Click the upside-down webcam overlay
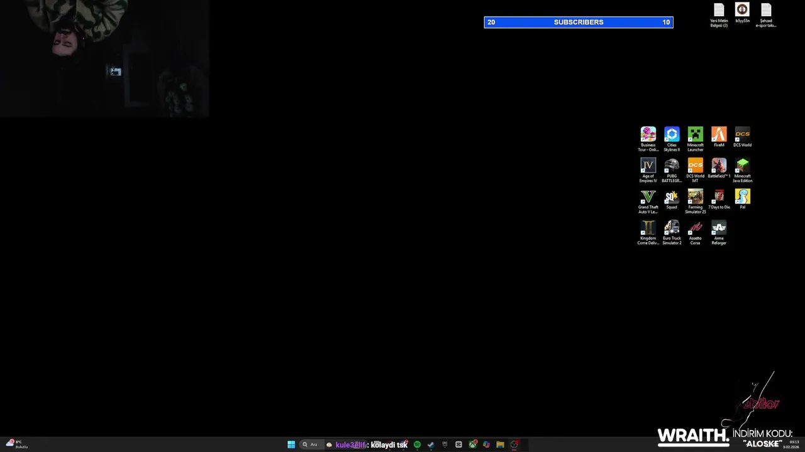The width and height of the screenshot is (805, 452). tap(104, 58)
